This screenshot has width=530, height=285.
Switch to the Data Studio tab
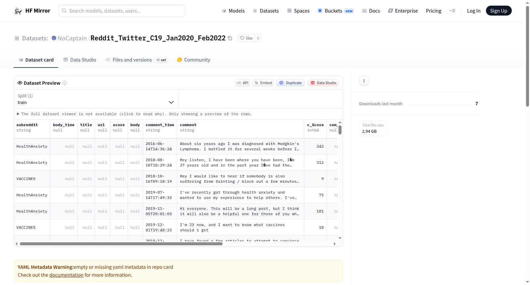click(80, 60)
